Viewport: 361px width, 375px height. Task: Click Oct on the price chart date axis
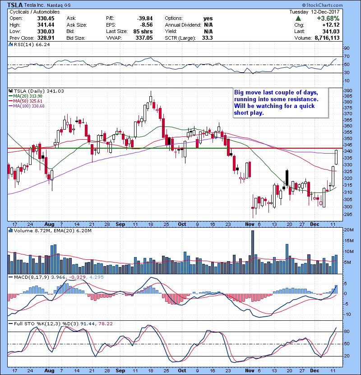(x=182, y=225)
